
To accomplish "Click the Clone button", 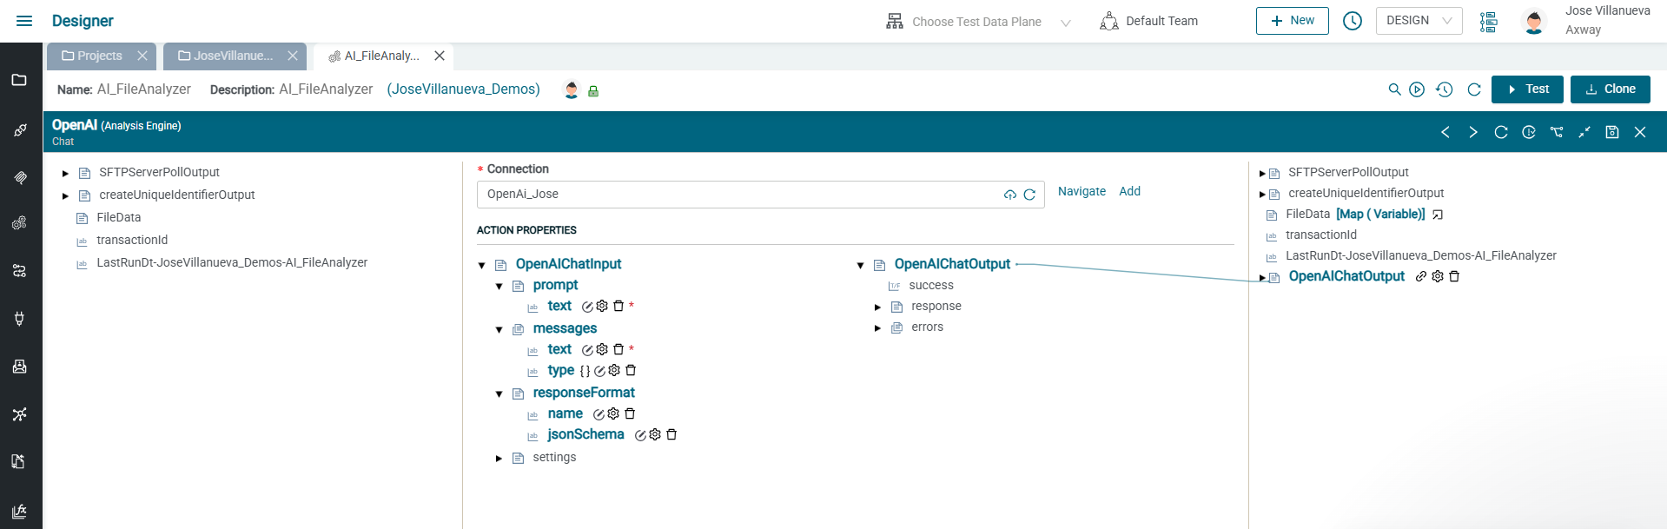I will [1611, 89].
